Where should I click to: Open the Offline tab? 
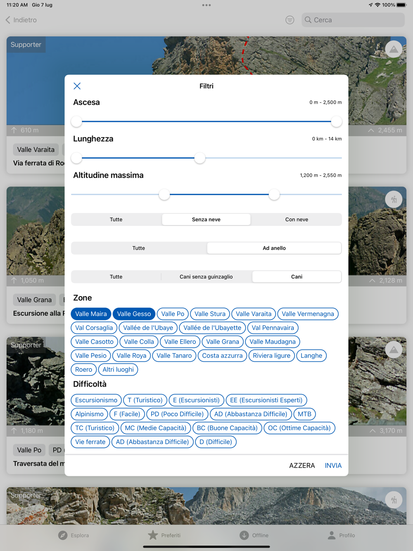[x=254, y=535]
